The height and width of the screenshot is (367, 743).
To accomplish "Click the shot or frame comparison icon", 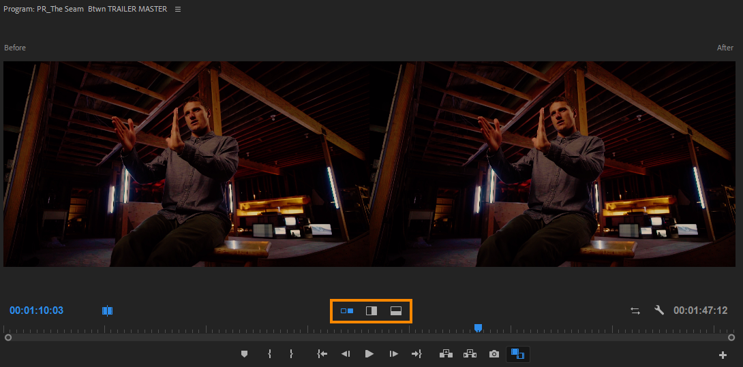I will coord(108,310).
